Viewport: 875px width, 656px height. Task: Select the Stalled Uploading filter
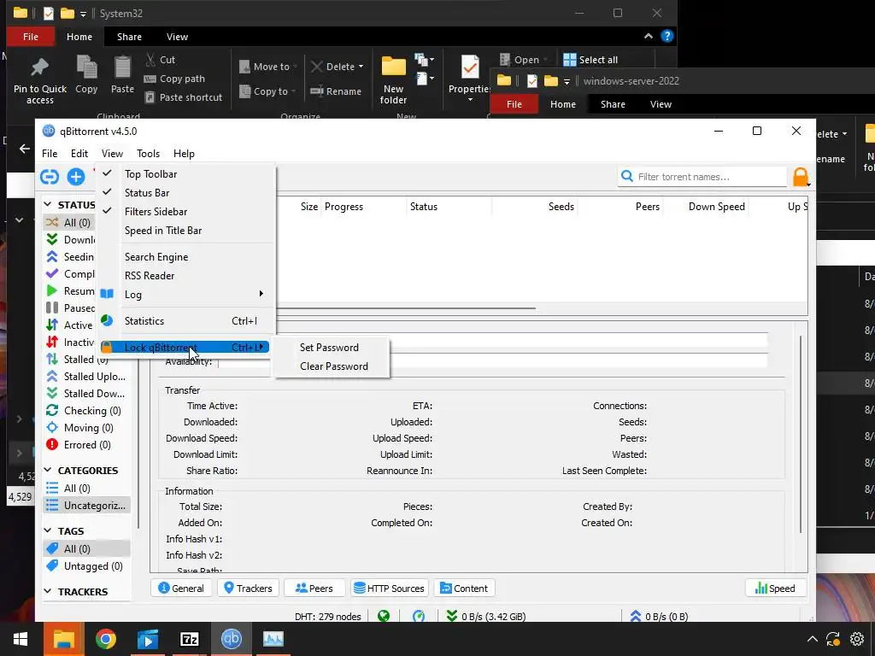86,377
